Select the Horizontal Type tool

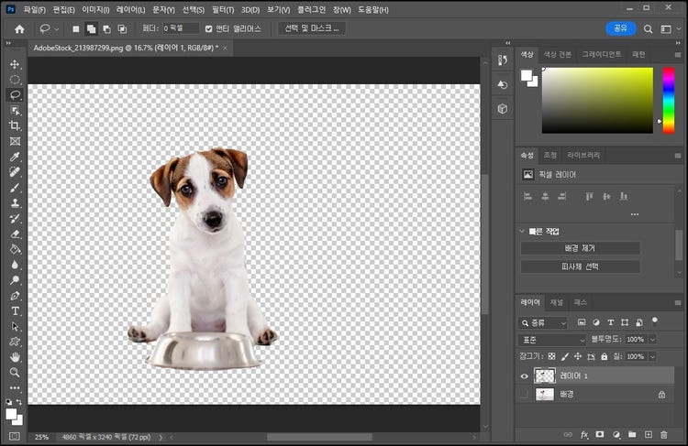point(15,310)
